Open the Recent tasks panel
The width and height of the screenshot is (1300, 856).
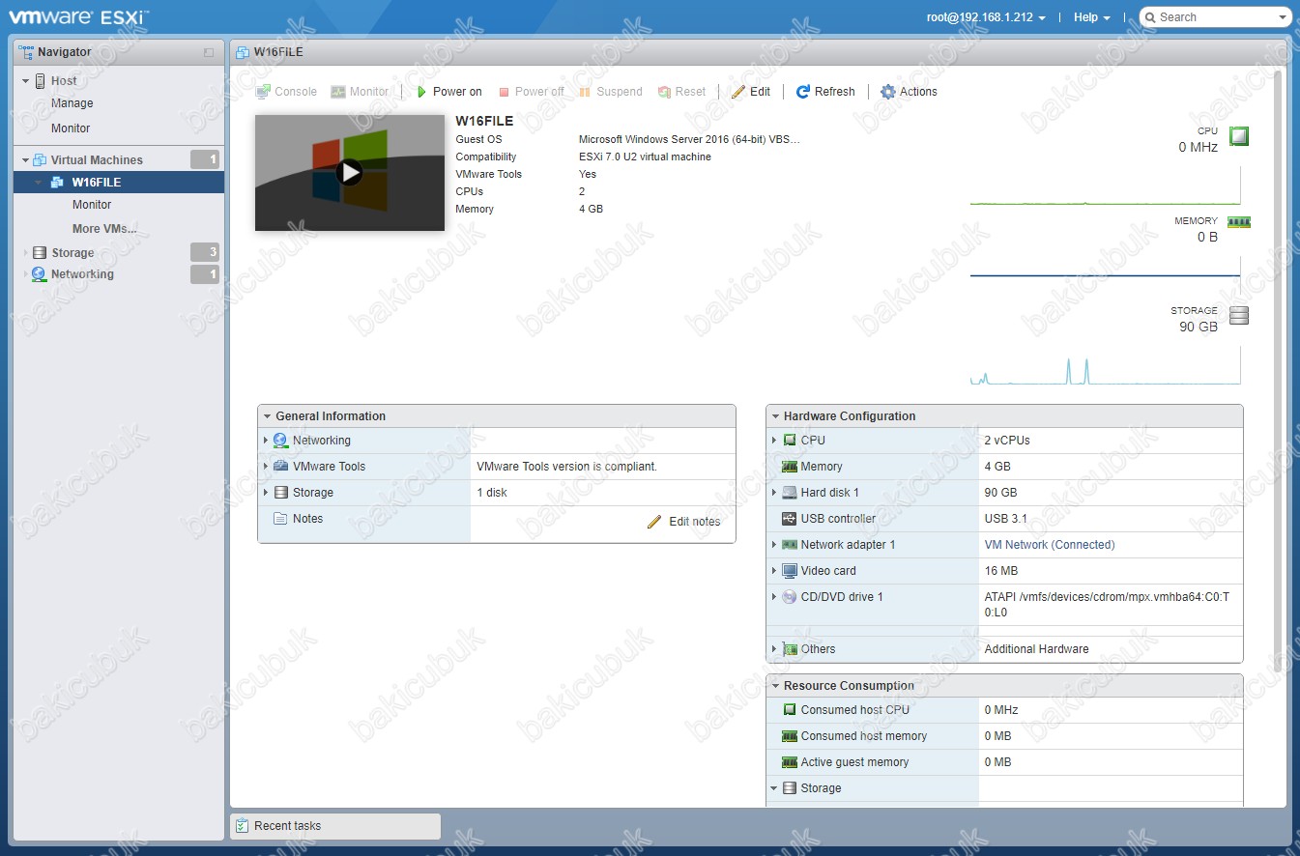(335, 826)
